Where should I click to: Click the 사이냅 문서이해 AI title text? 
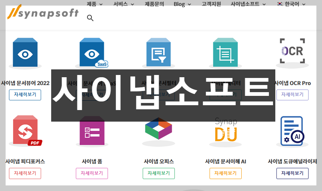click(x=226, y=162)
